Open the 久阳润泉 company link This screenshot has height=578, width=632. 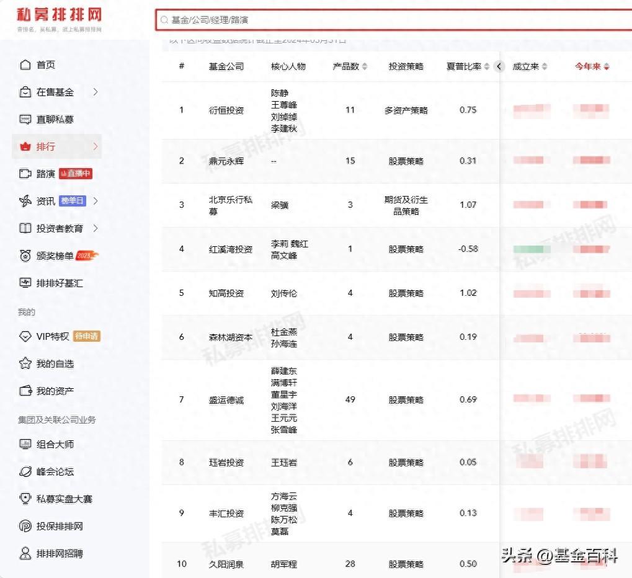(226, 564)
